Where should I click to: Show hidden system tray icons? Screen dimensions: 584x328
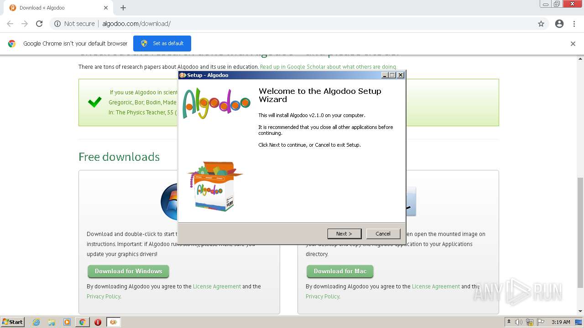click(x=509, y=322)
